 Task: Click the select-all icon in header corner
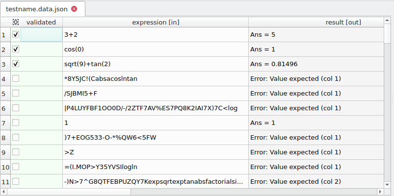point(16,22)
